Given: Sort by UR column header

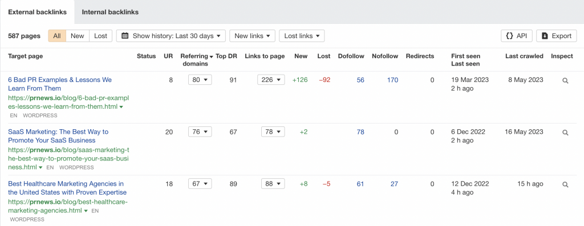Looking at the screenshot, I should coord(168,56).
